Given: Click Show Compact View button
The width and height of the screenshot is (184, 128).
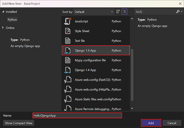Looking at the screenshot, I should click(x=19, y=123).
